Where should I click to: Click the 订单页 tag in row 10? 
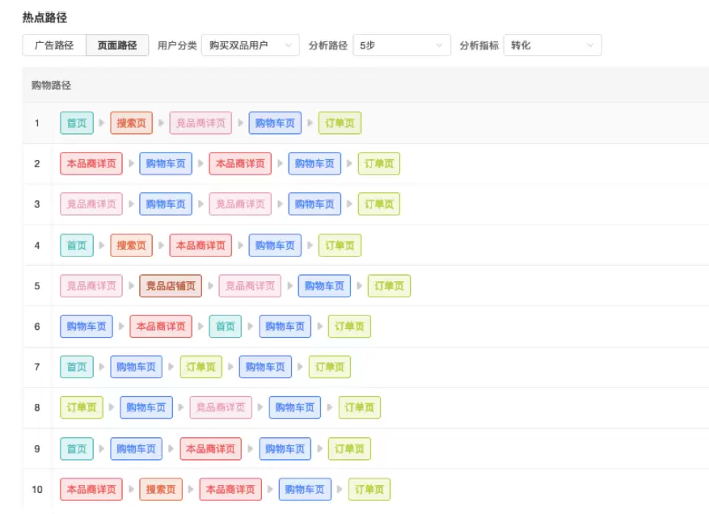click(369, 489)
